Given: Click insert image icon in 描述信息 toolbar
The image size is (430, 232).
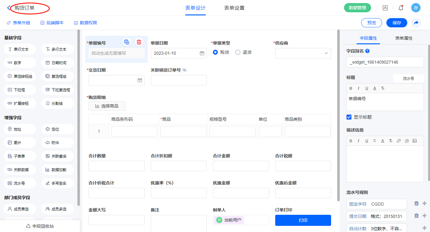Looking at the screenshot, I should 415,141.
